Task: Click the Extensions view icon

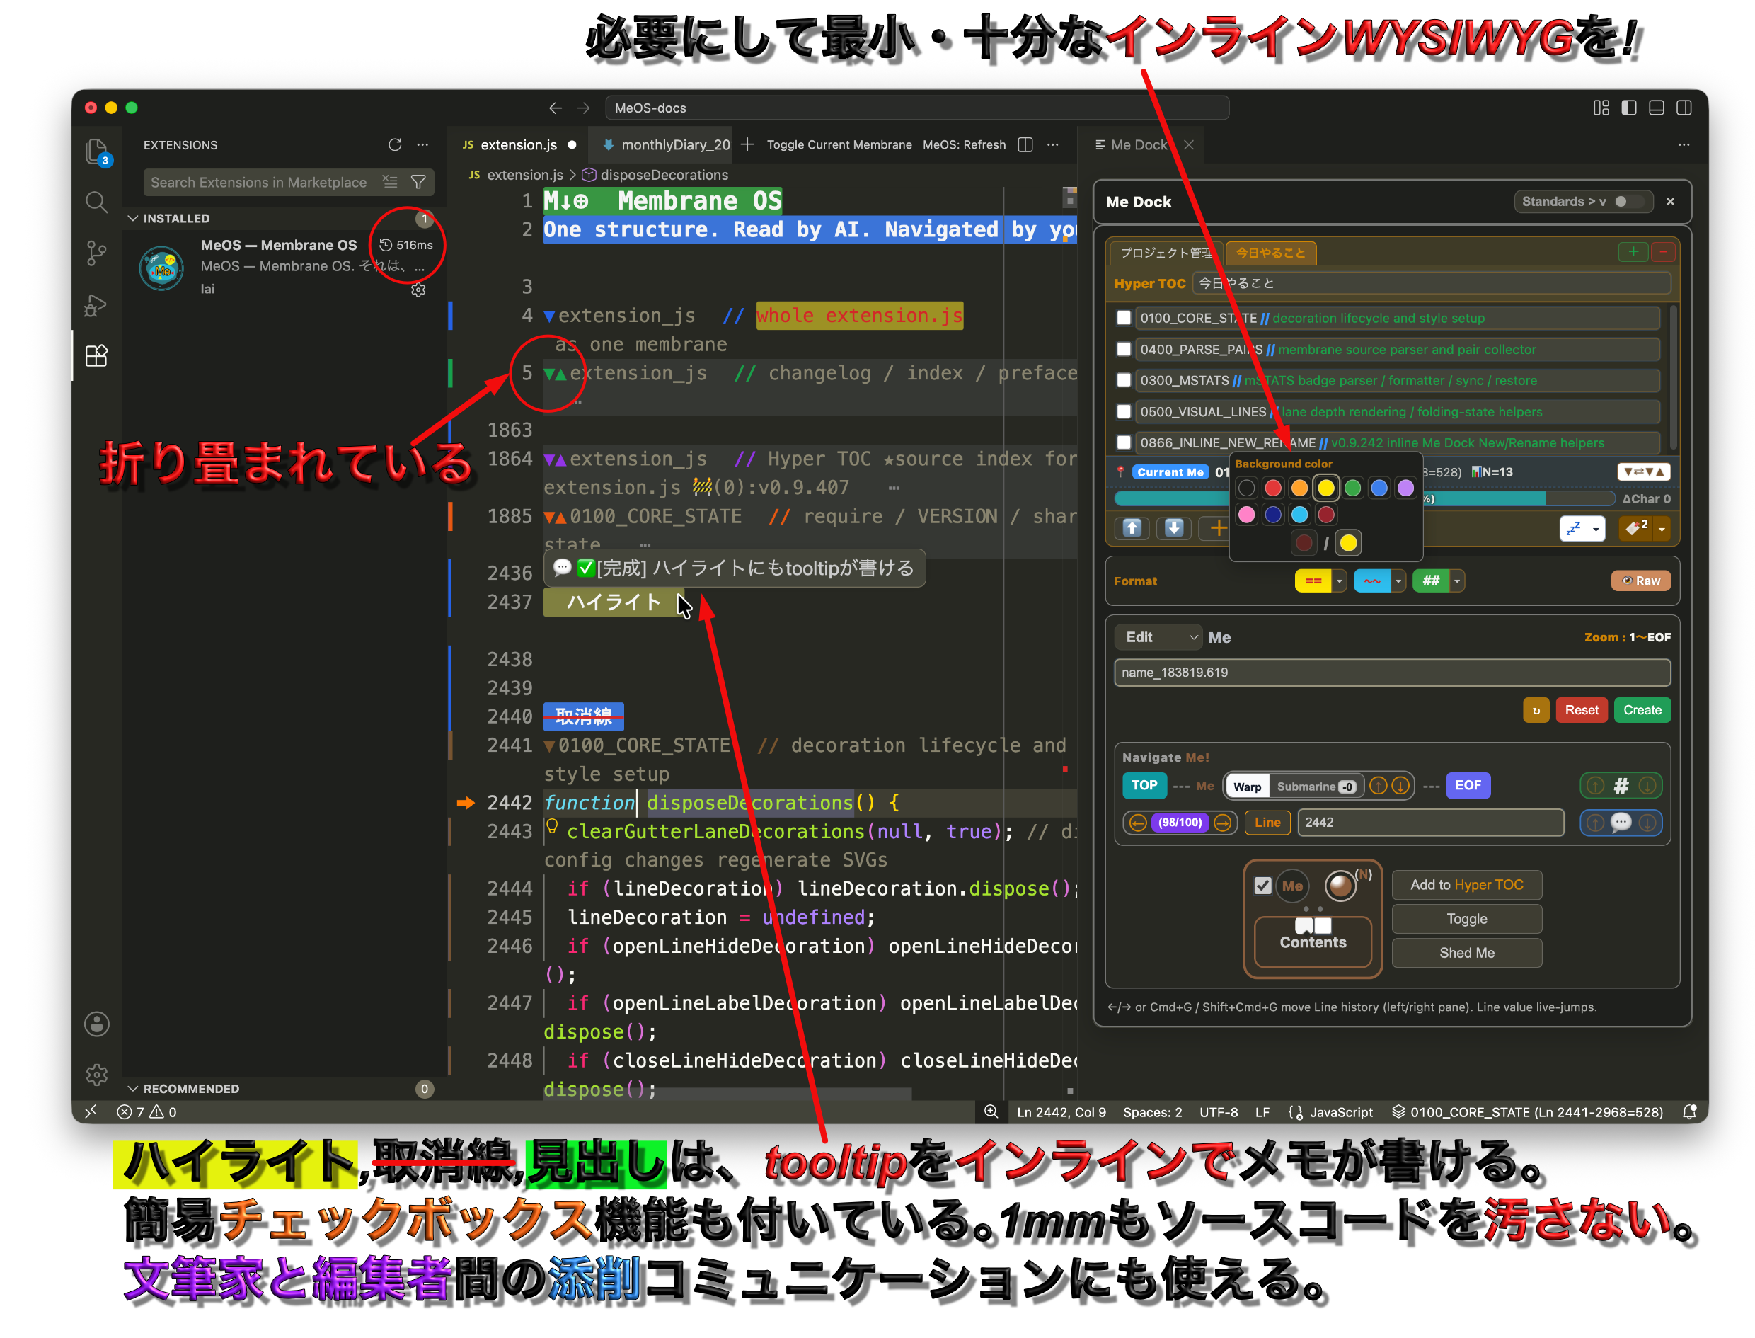Action: tap(96, 355)
